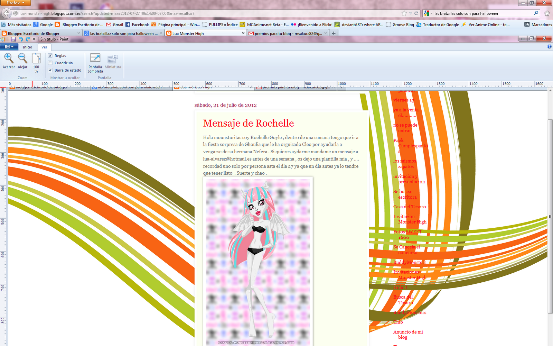Click the Firefox address bar
Viewport: 553px width, 346px height.
(207, 13)
